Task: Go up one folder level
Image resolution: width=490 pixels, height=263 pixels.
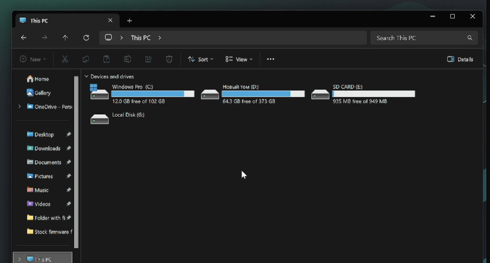Action: tap(65, 38)
